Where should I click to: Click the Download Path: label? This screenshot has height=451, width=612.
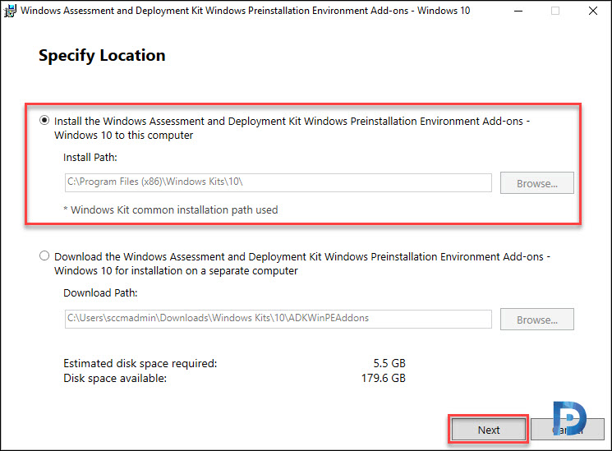point(100,292)
